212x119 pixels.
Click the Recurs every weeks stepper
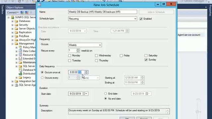pos(78,51)
